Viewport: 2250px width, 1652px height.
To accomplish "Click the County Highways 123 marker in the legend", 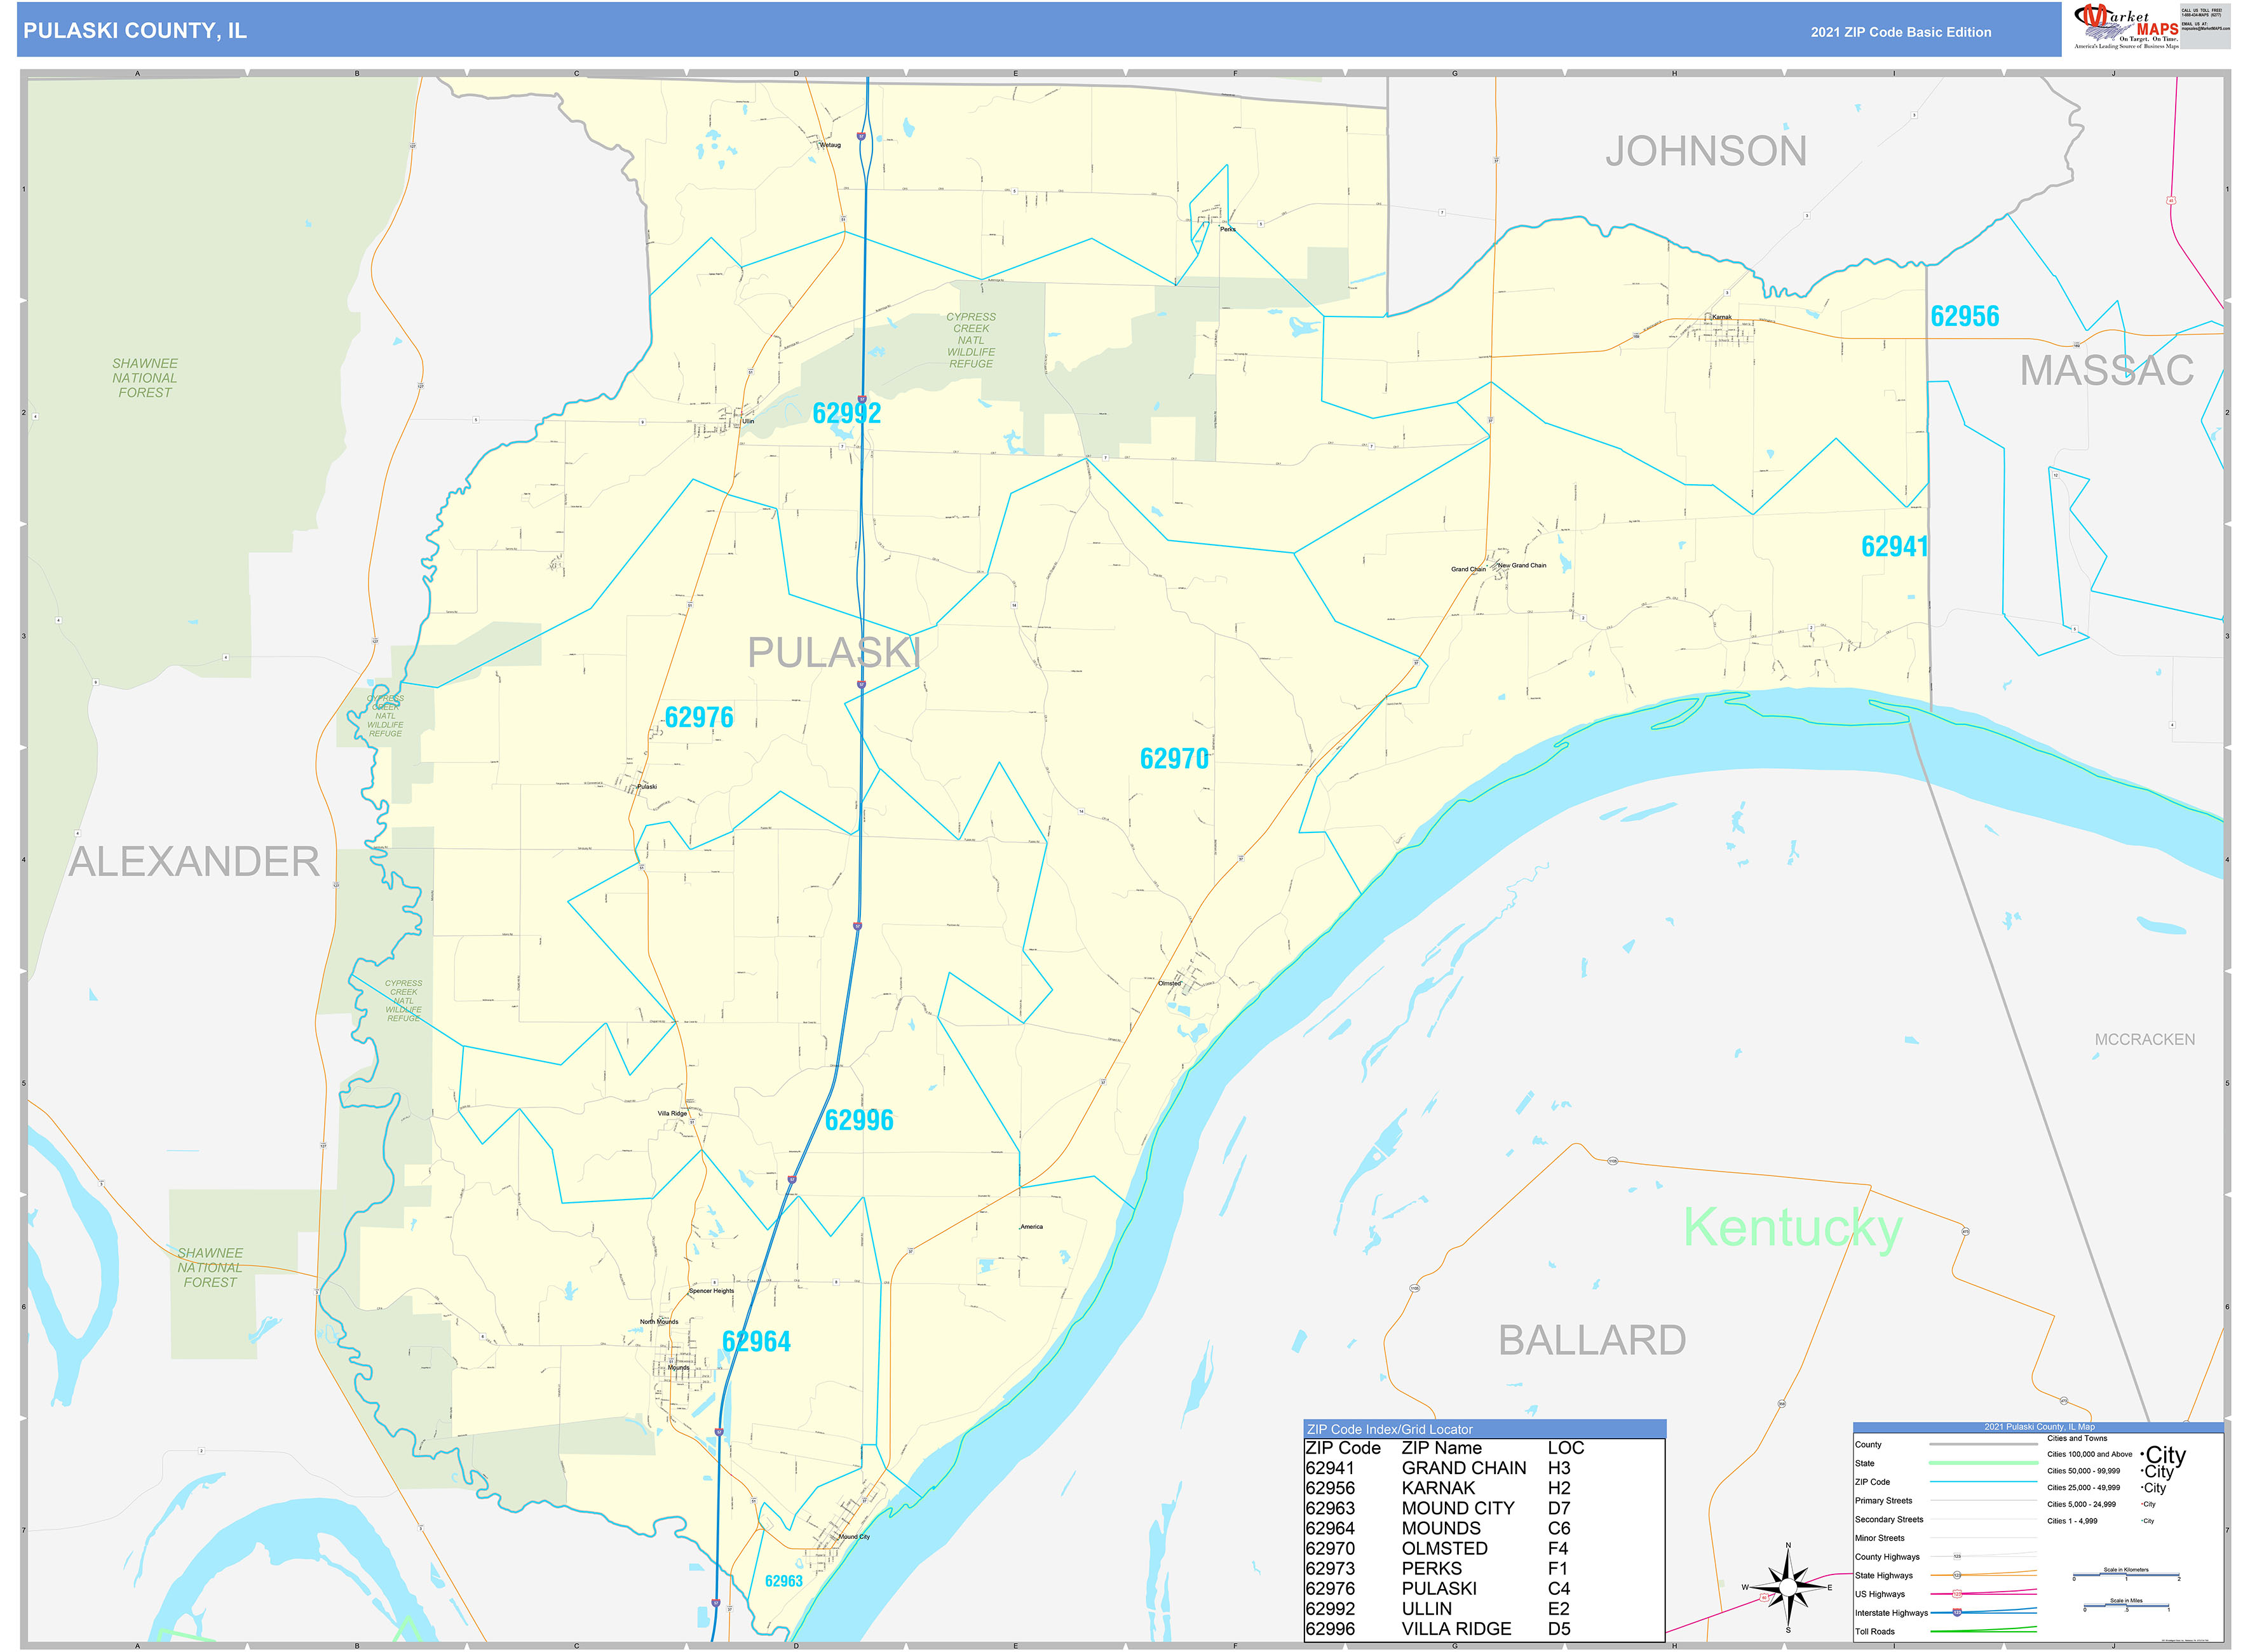I will click(x=1957, y=1556).
